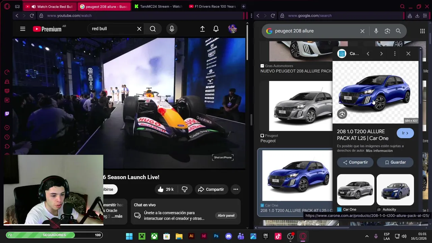Go to YouTube Premium home logo
The width and height of the screenshot is (432, 243).
(x=47, y=29)
